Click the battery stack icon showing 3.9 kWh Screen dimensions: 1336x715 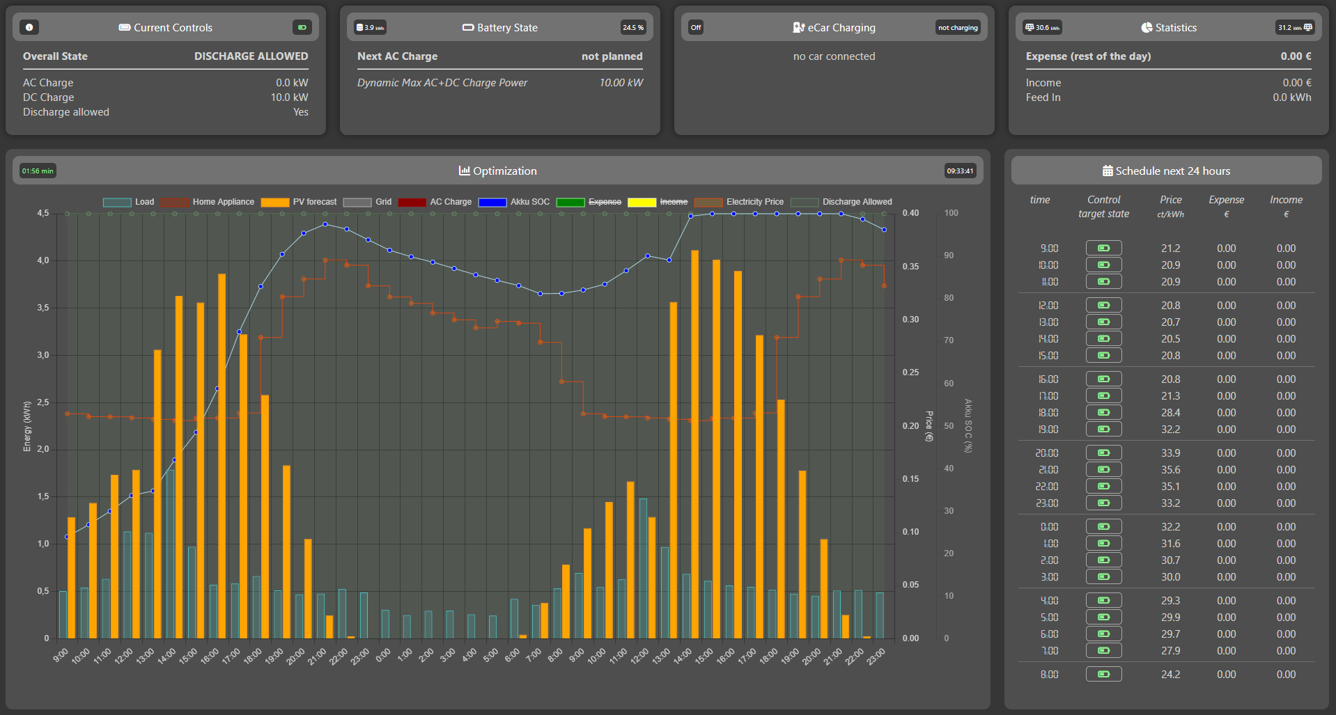359,27
